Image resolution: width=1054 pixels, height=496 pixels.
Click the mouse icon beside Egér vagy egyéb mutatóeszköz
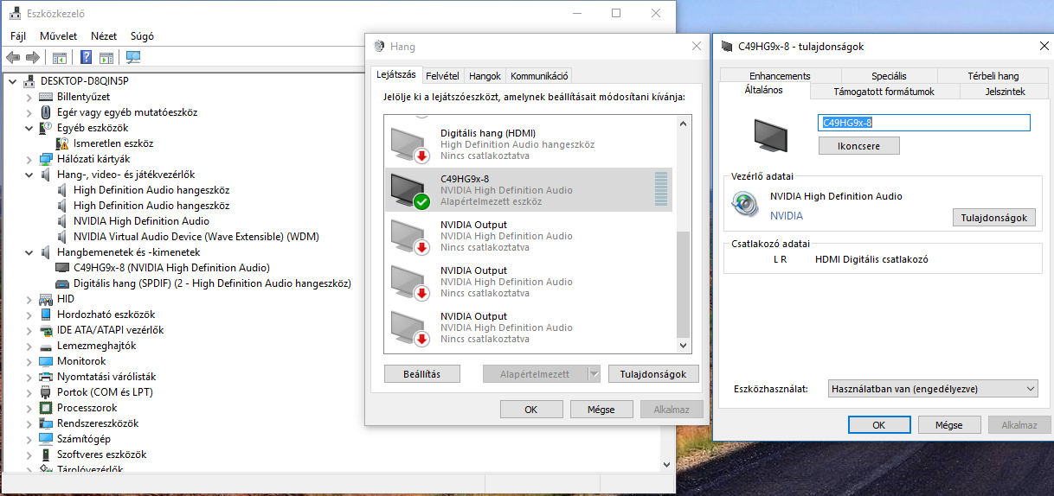click(x=47, y=112)
